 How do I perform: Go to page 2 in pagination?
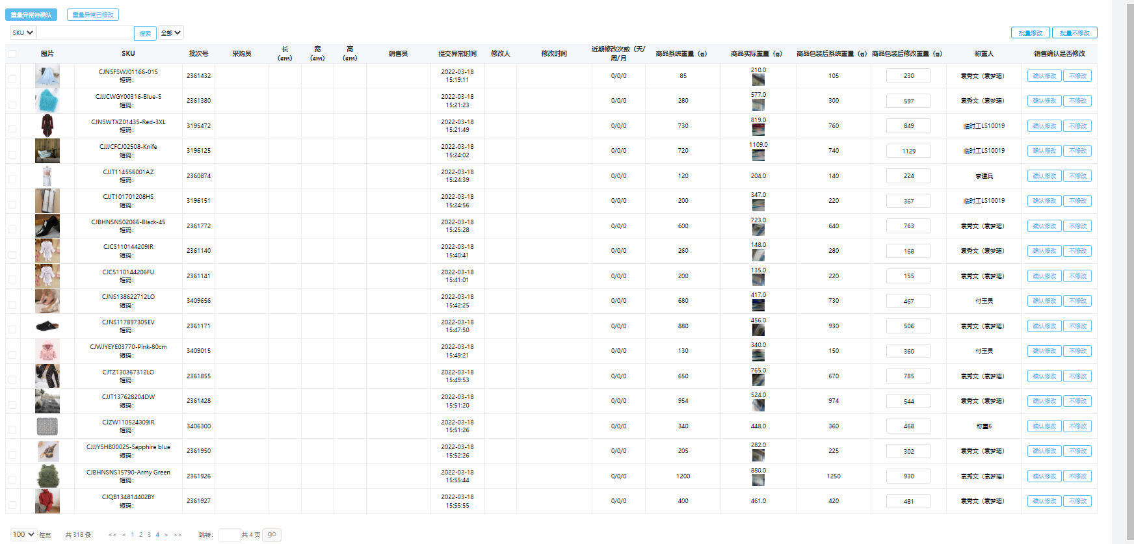(x=140, y=535)
